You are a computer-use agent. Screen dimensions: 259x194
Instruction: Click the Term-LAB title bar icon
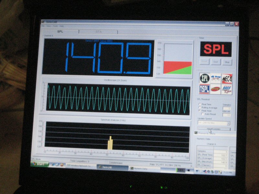[43, 22]
